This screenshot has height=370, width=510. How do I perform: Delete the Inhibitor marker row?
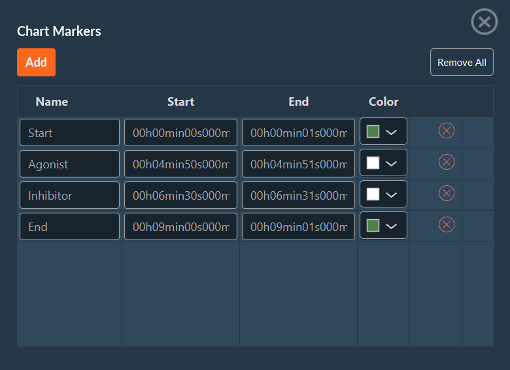tap(447, 194)
